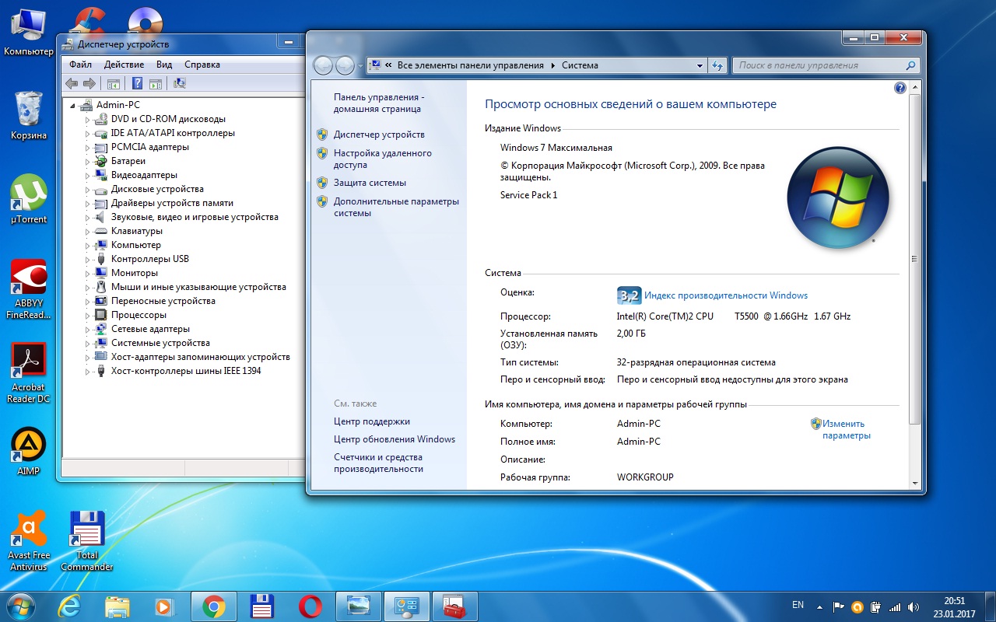Collapse the Admin-PC root tree node
Screen dimensions: 996x622
[73, 105]
